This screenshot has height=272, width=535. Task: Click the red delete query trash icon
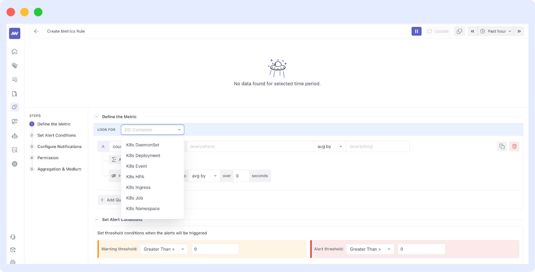[514, 147]
